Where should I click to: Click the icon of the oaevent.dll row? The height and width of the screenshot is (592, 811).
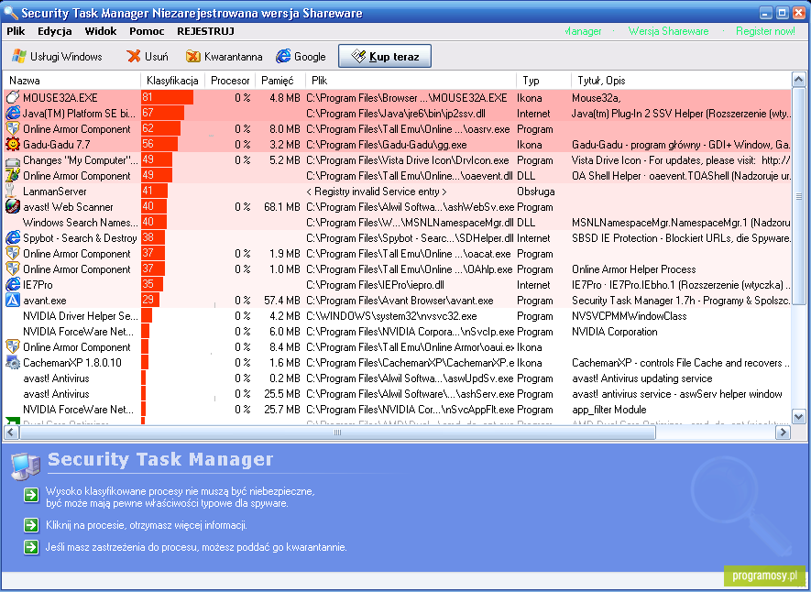13,175
